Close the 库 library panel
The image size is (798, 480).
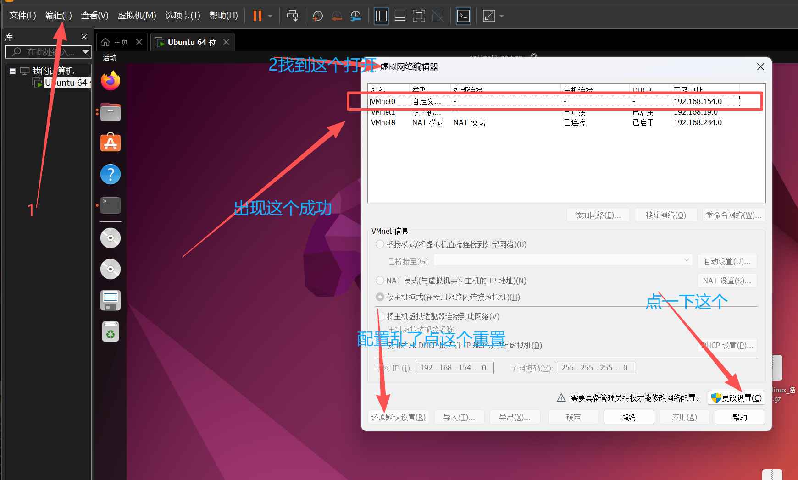tap(84, 37)
